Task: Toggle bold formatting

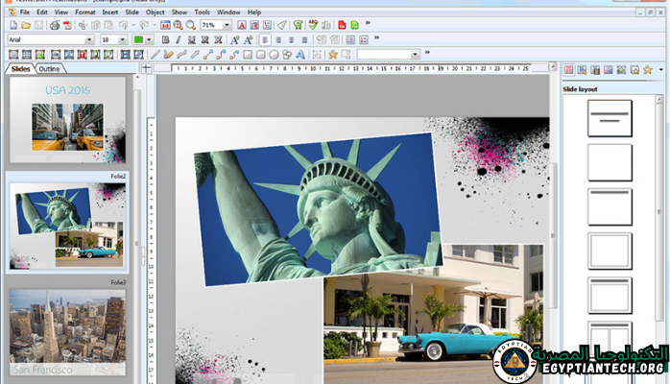Action: point(165,39)
